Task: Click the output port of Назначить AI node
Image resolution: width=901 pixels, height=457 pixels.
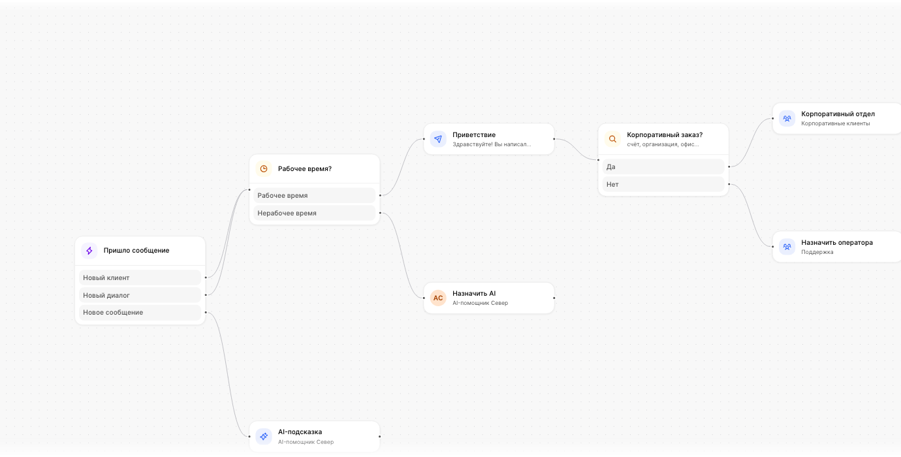Action: [x=554, y=298]
